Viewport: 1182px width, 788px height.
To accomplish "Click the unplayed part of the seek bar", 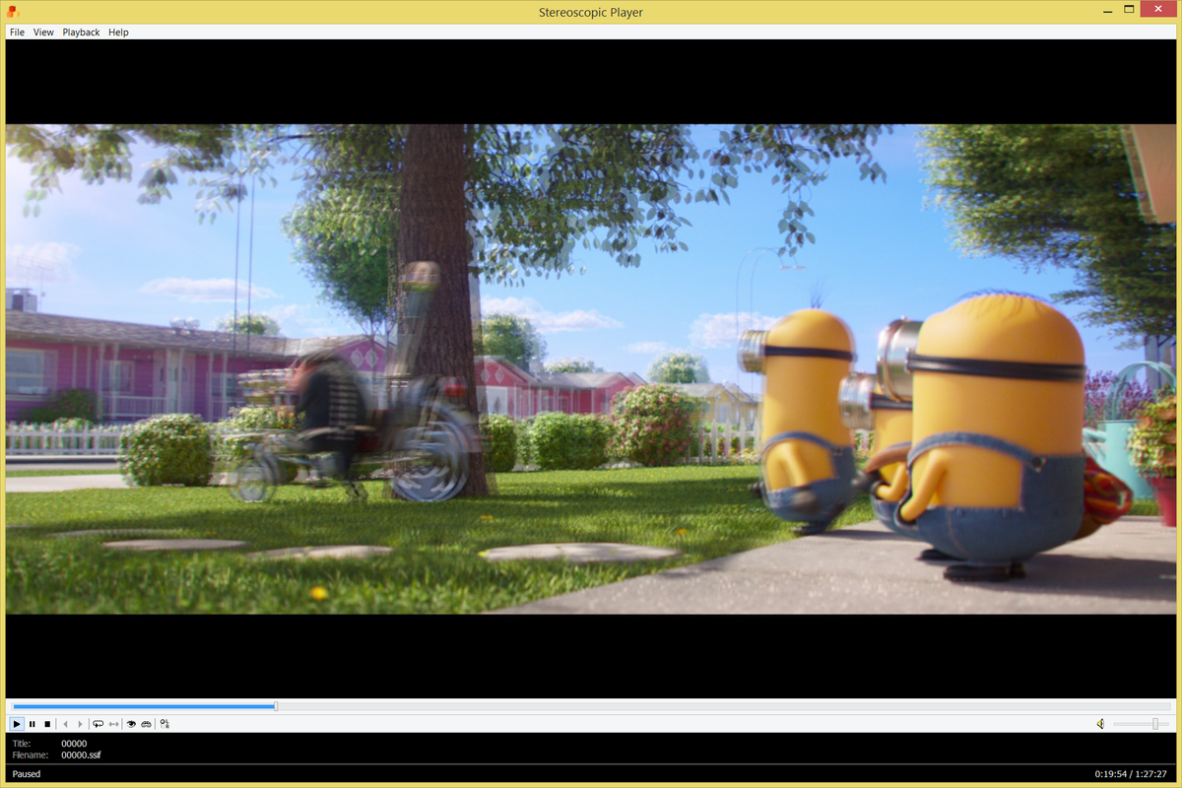I will pos(726,705).
